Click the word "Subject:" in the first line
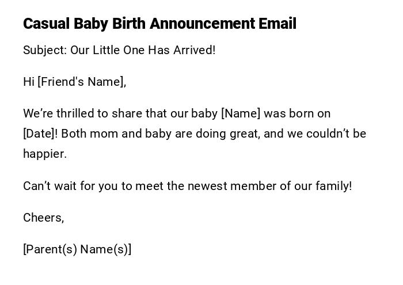 click(45, 50)
